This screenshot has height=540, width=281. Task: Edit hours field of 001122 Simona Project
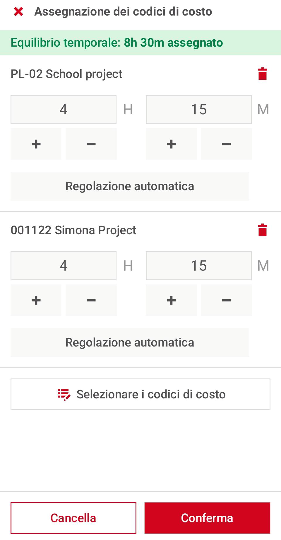64,266
